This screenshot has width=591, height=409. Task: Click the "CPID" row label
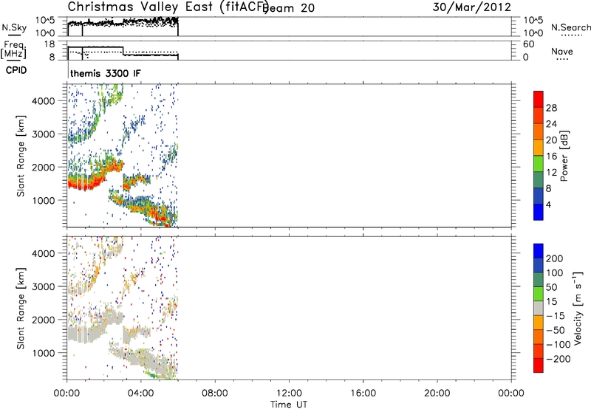[x=16, y=70]
